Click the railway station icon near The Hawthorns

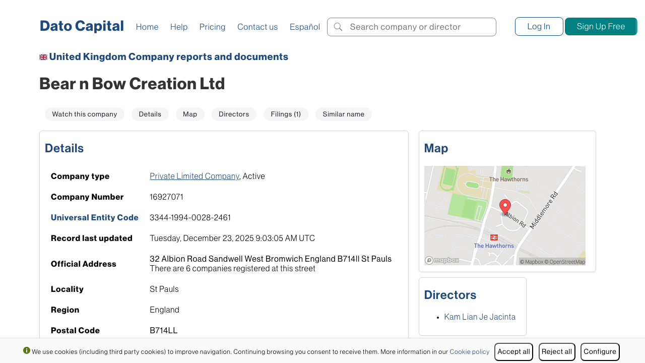click(x=494, y=237)
